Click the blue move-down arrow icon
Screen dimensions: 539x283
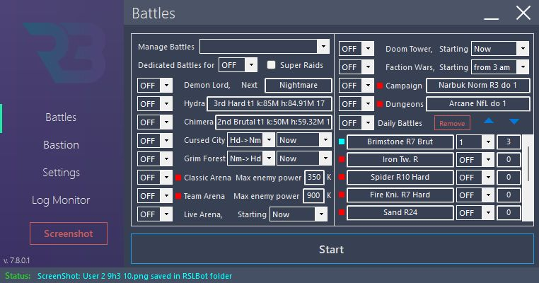point(514,121)
